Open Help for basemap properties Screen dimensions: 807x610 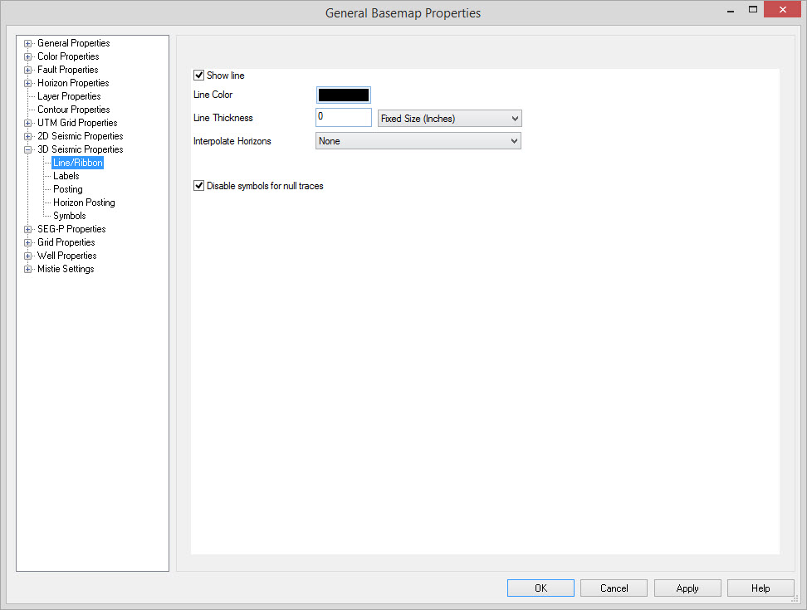click(x=761, y=588)
